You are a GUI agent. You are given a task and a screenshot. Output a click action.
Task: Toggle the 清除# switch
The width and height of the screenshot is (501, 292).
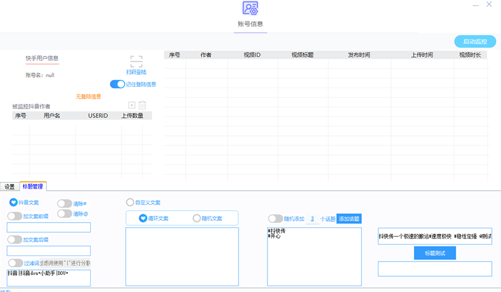click(x=64, y=203)
